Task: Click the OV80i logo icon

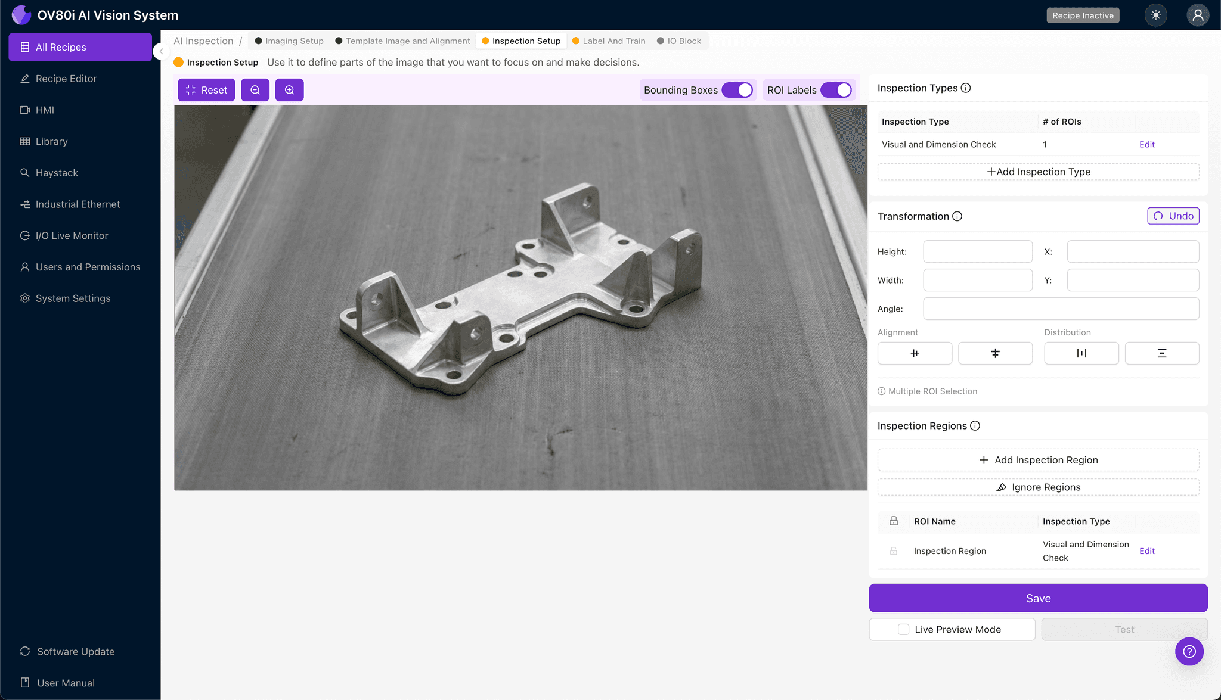Action: [x=21, y=15]
